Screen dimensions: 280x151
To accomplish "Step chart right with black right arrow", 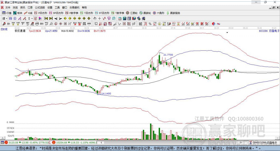I will click(x=60, y=19).
